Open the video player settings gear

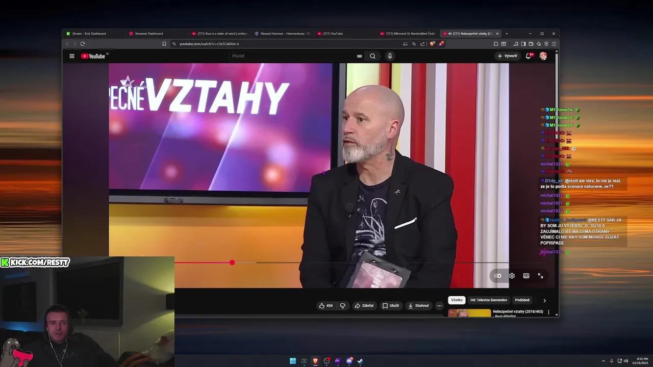512,275
